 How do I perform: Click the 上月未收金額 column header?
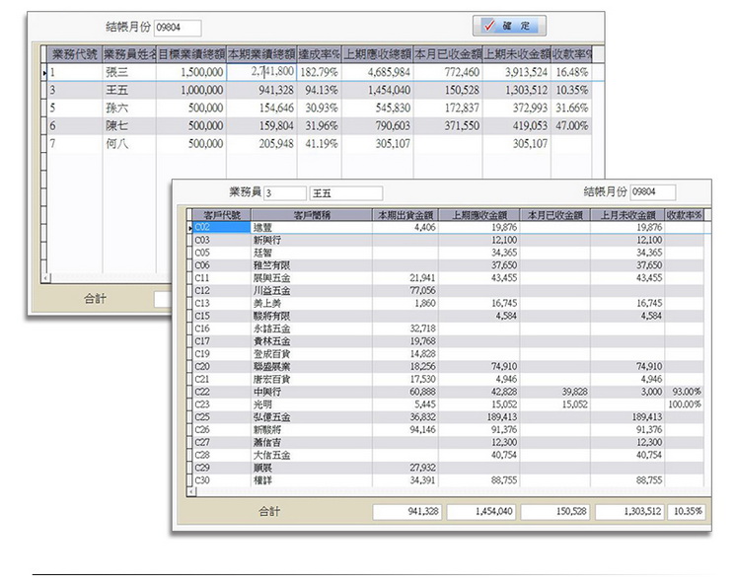(x=626, y=214)
